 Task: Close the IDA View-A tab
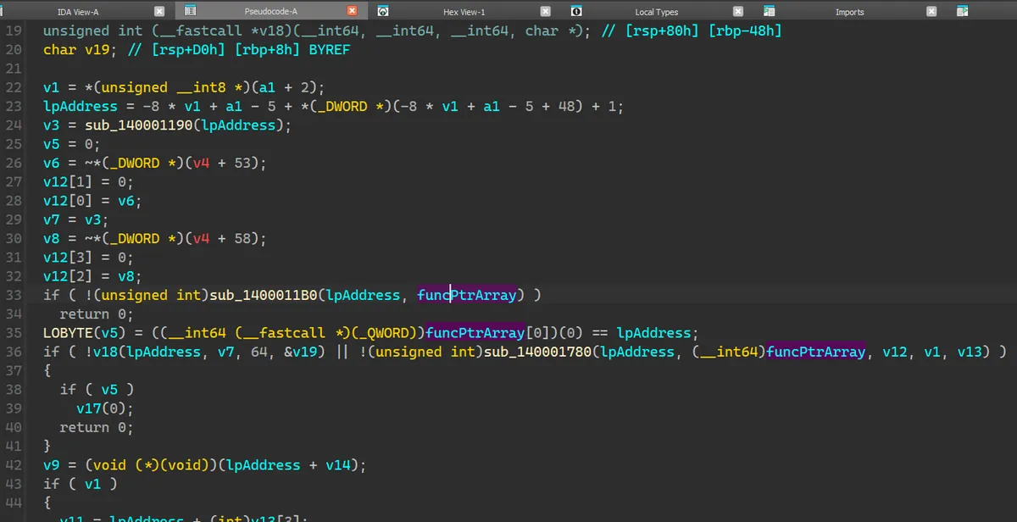(x=159, y=12)
